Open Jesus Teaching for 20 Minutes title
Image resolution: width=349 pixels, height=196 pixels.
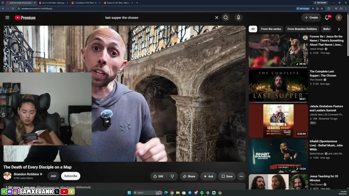click(x=324, y=178)
